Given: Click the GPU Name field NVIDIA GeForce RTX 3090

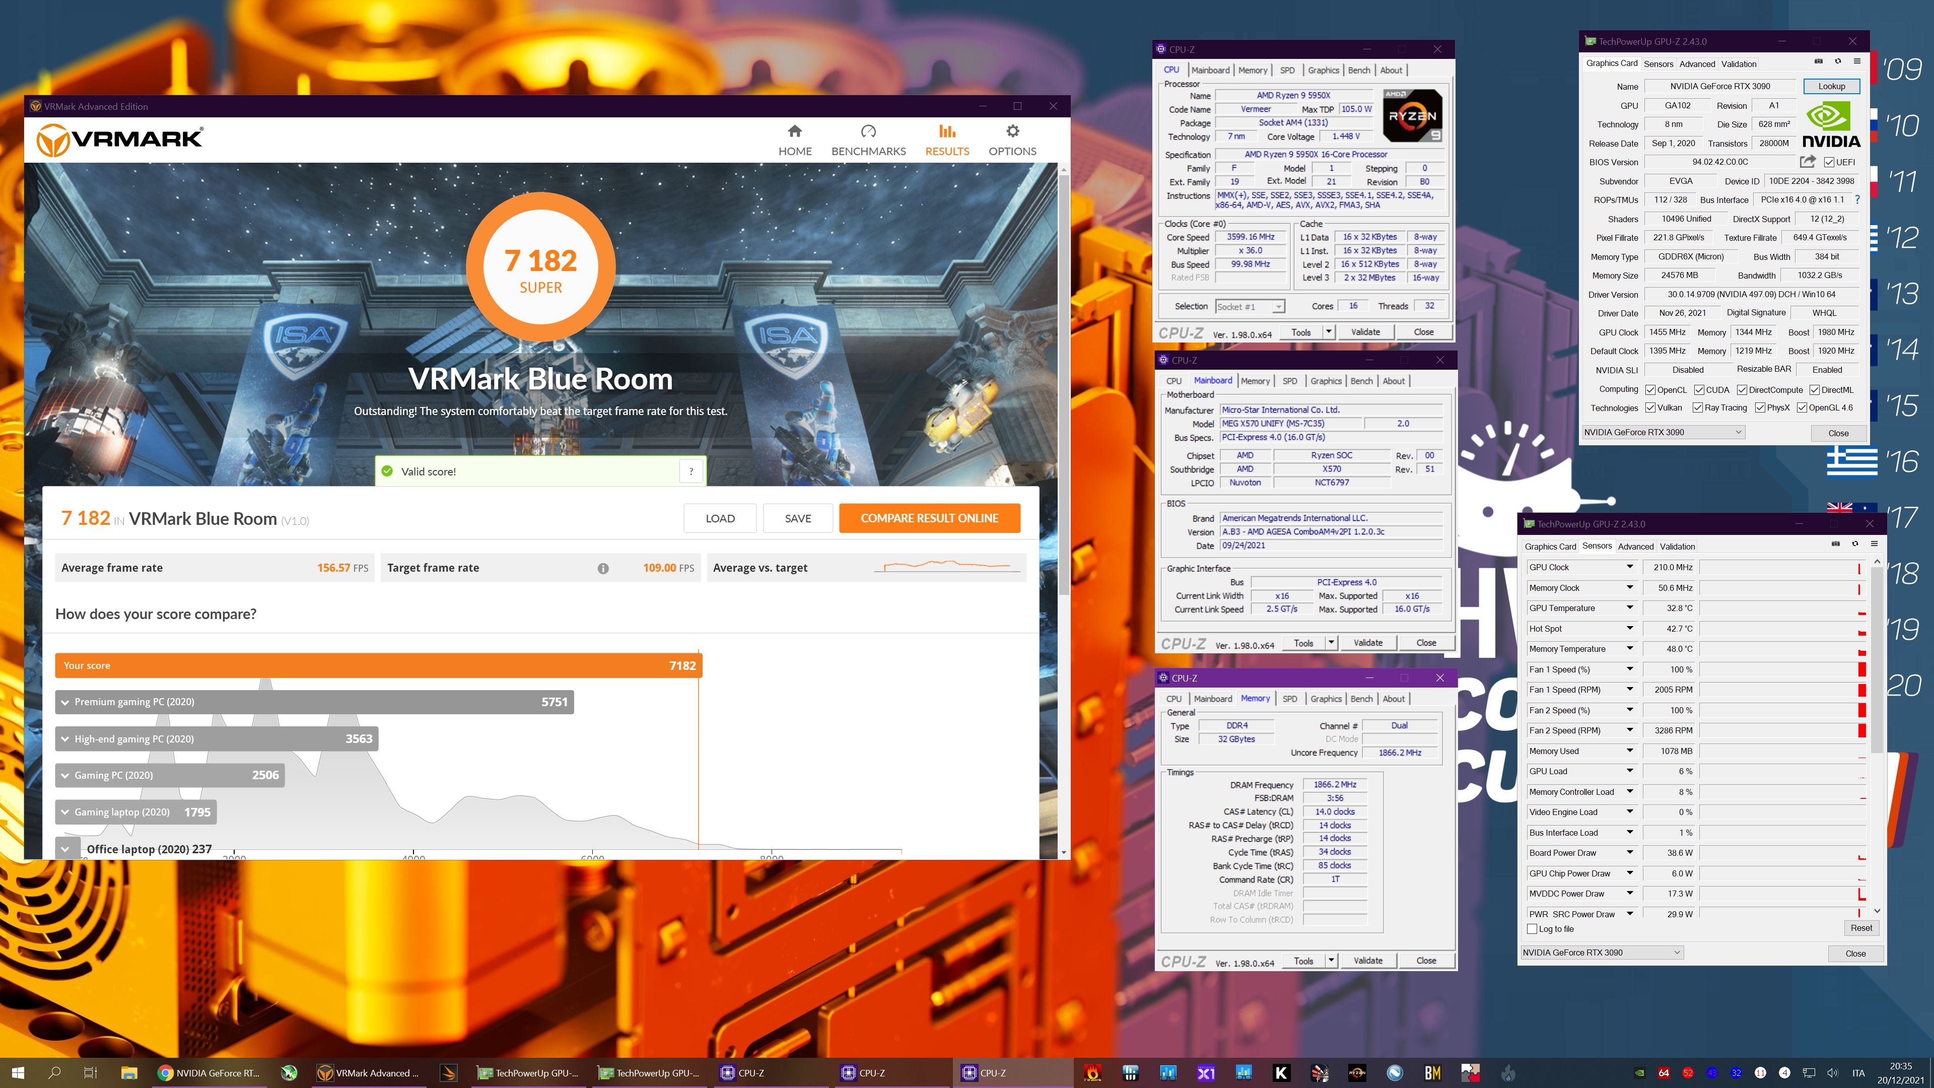Looking at the screenshot, I should point(1719,86).
